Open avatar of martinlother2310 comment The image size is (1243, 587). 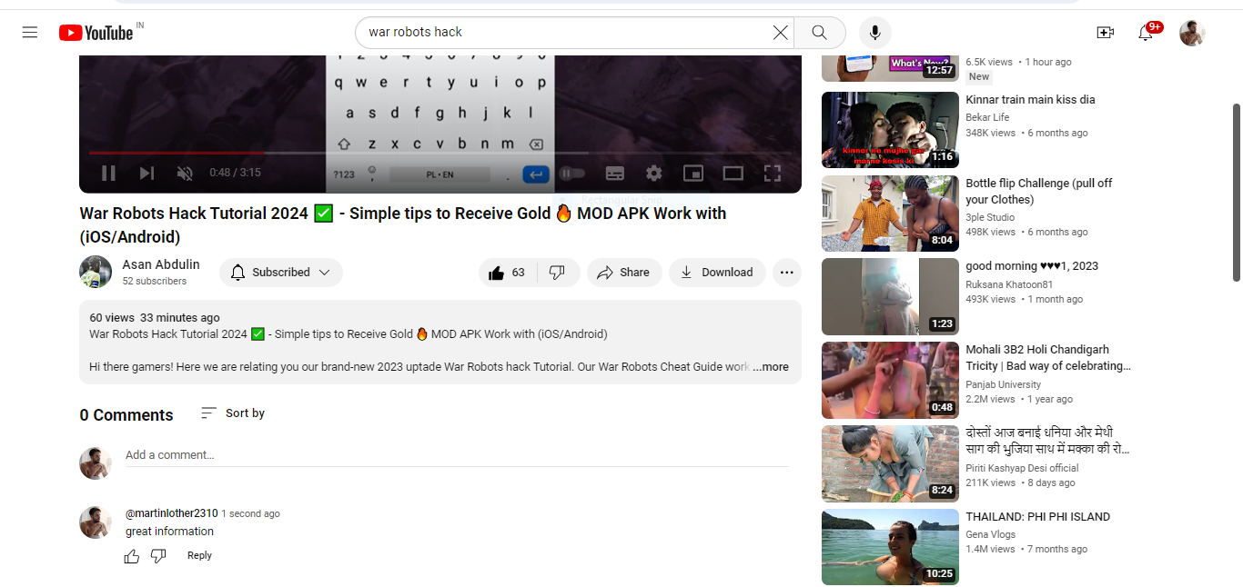point(96,522)
